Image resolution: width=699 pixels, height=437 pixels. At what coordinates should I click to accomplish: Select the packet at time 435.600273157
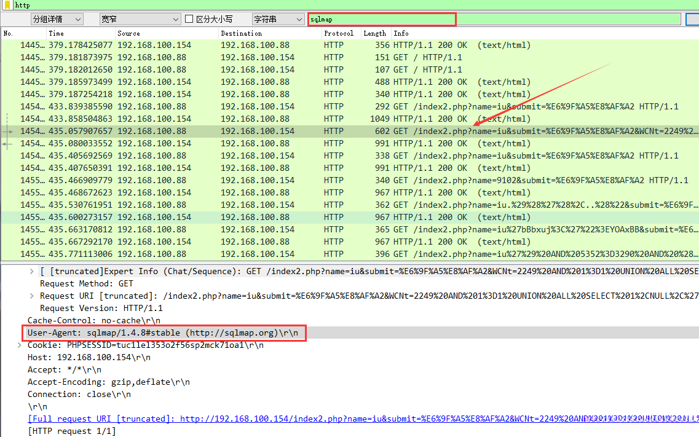coord(350,218)
